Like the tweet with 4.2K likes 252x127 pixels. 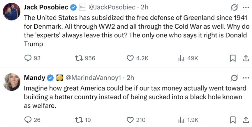click(x=130, y=58)
